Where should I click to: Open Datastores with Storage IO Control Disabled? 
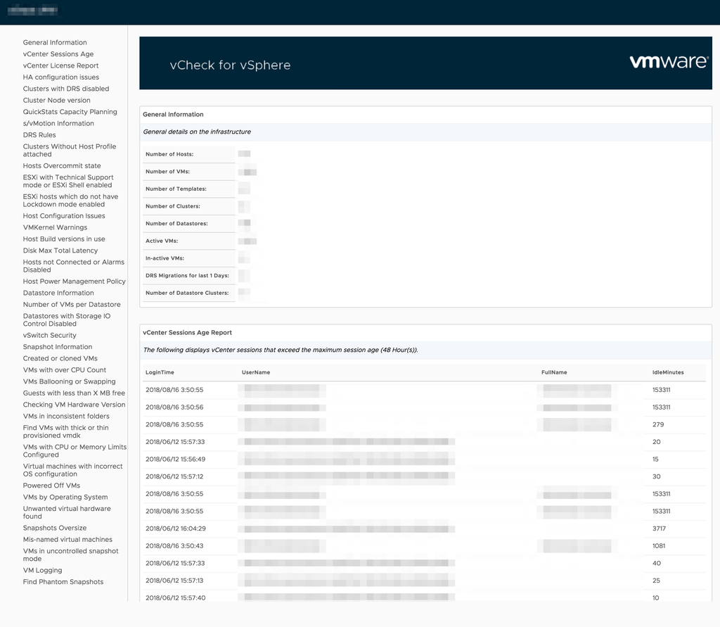tap(67, 319)
